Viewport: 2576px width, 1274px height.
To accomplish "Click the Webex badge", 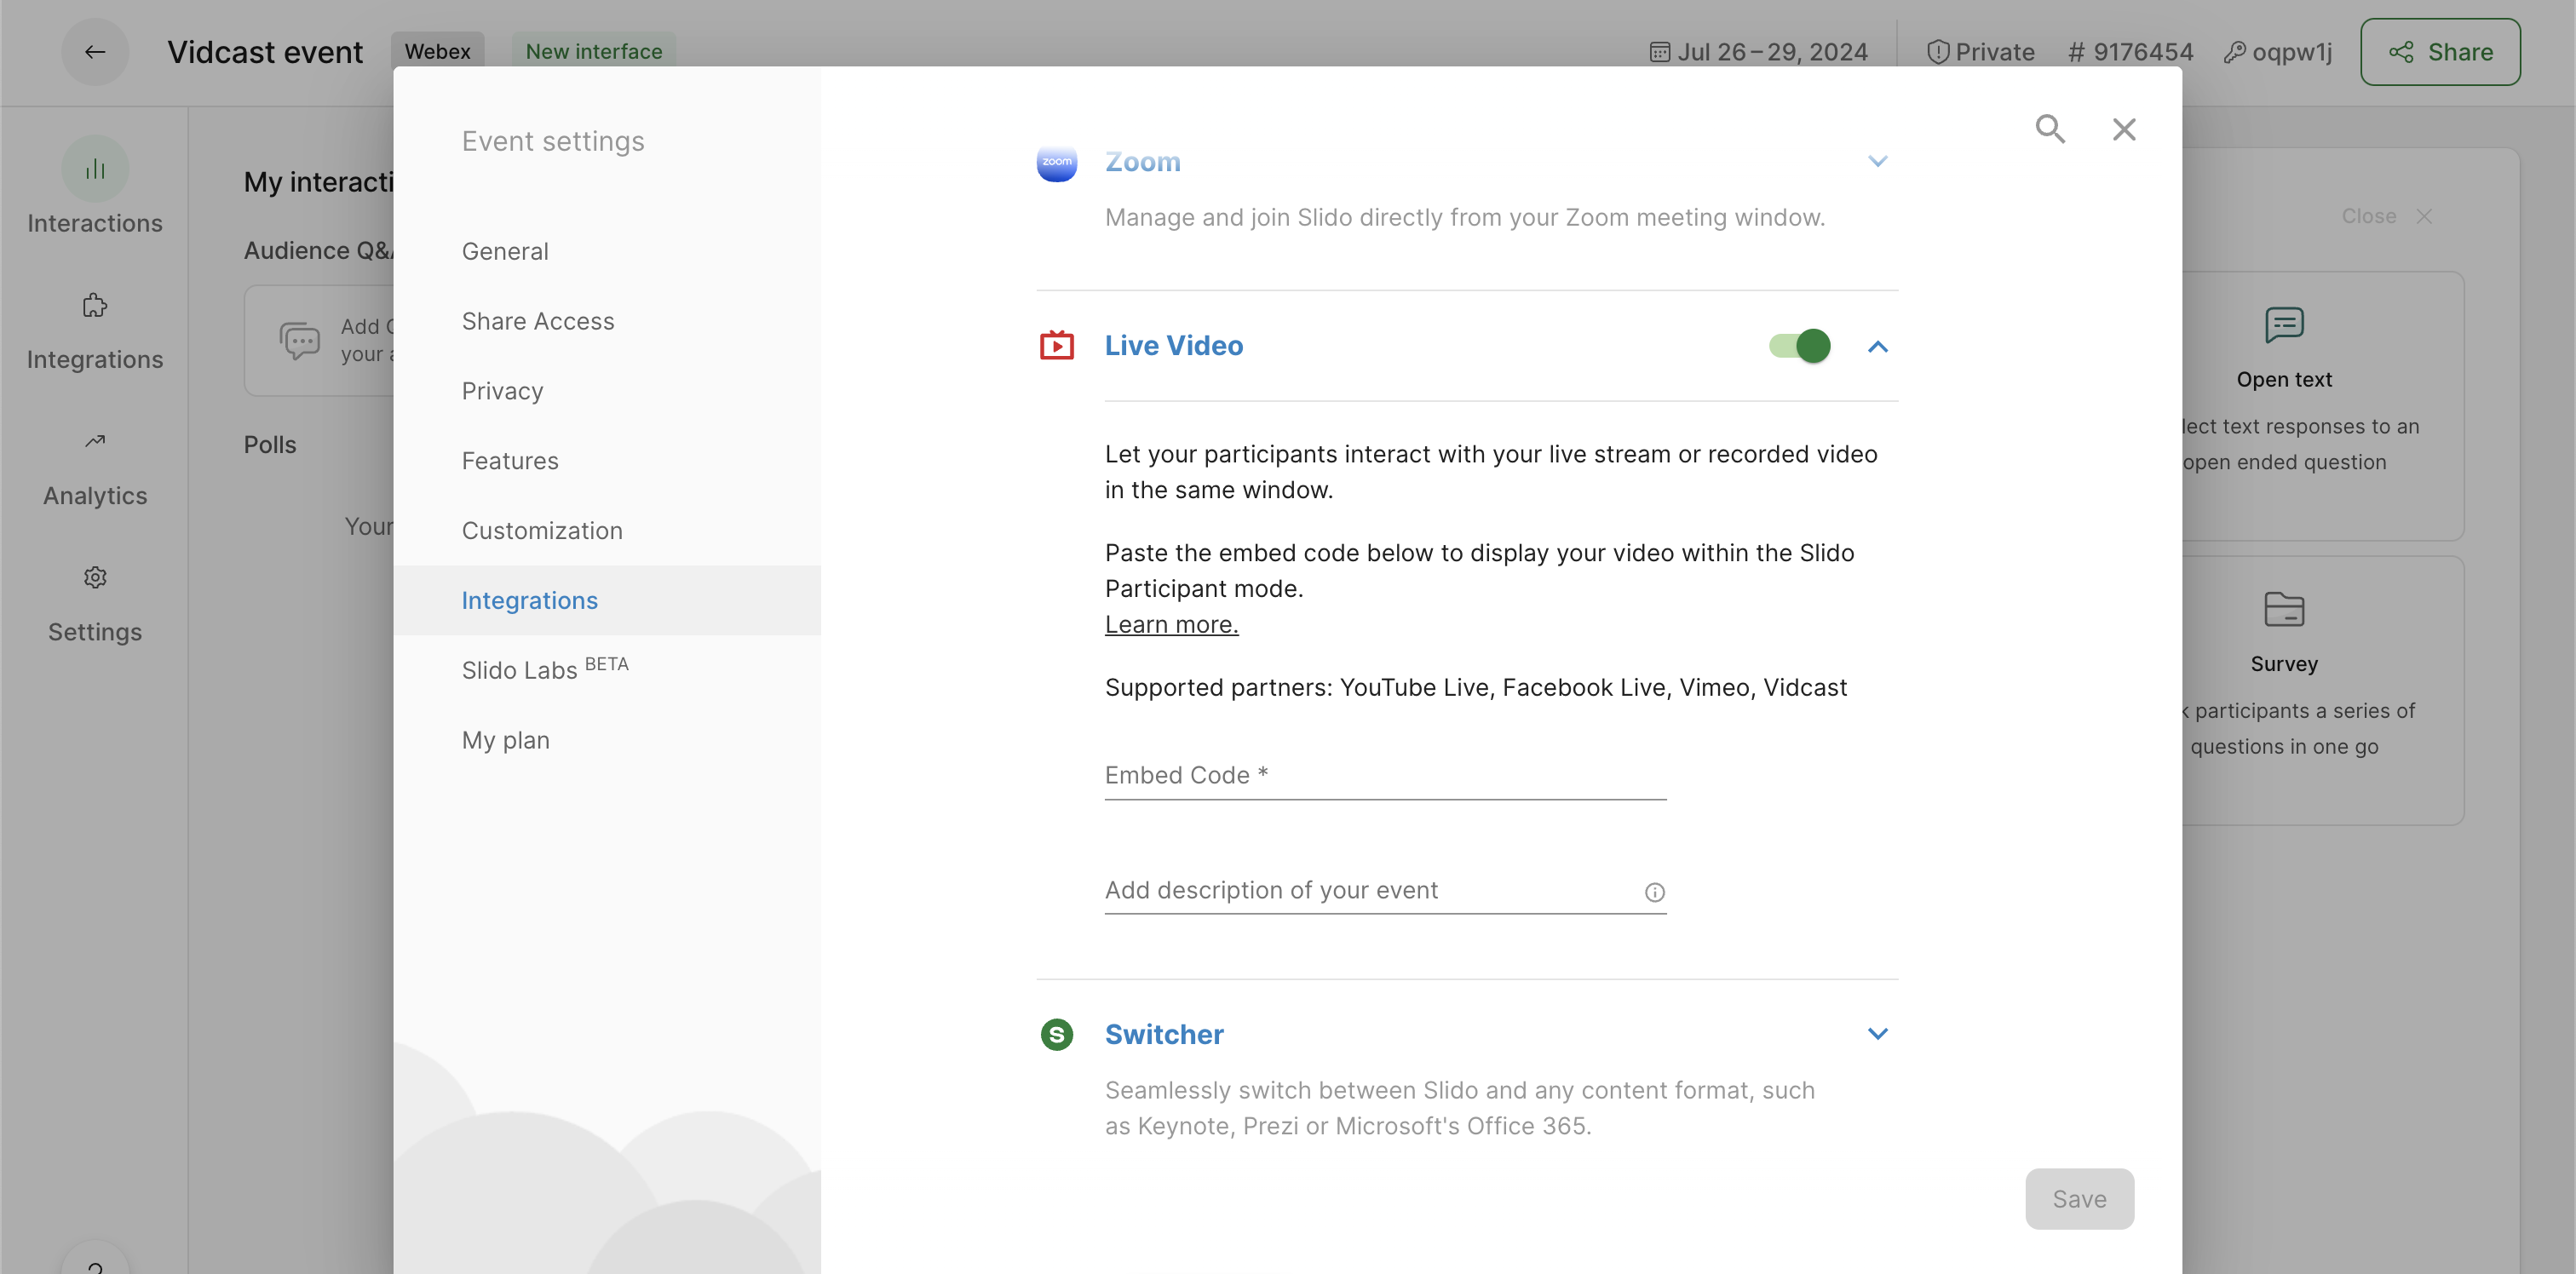I will pos(437,52).
